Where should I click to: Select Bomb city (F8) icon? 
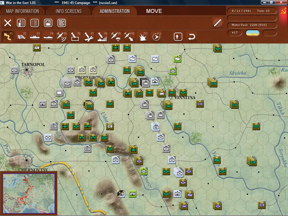[102, 36]
